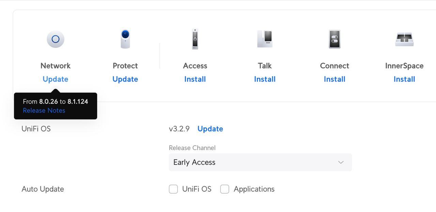
Task: Update UniFi OS from v3.2.9
Action: tap(210, 129)
